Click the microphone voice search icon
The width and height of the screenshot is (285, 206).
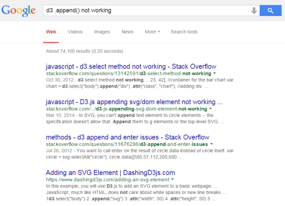click(254, 11)
